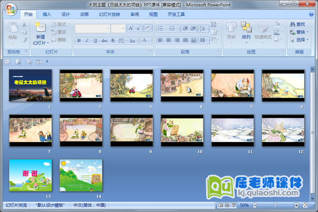This screenshot has width=318, height=212.
Task: Toggle Italic formatting button
Action: coord(87,40)
